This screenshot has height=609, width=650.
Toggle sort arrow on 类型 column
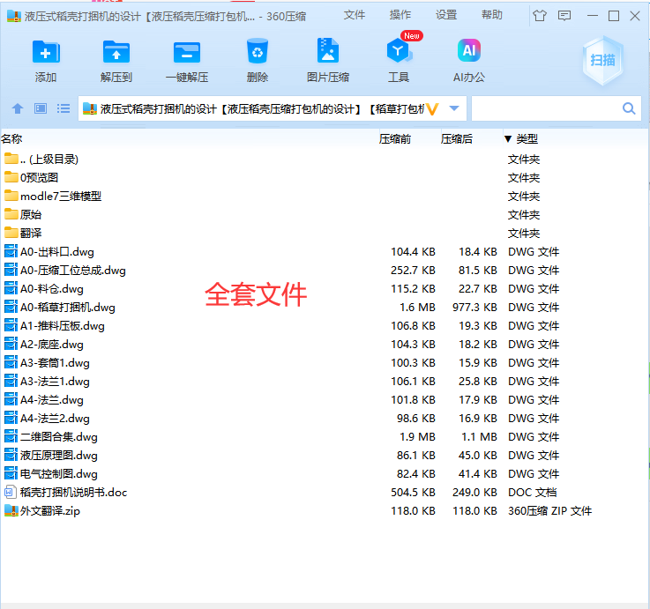click(508, 138)
